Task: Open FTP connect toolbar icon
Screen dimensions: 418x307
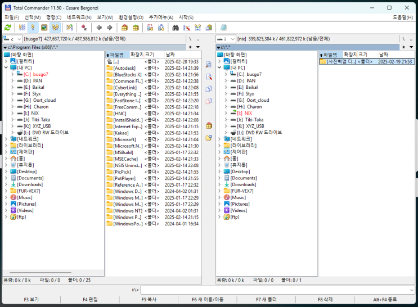Action: tap(150, 28)
